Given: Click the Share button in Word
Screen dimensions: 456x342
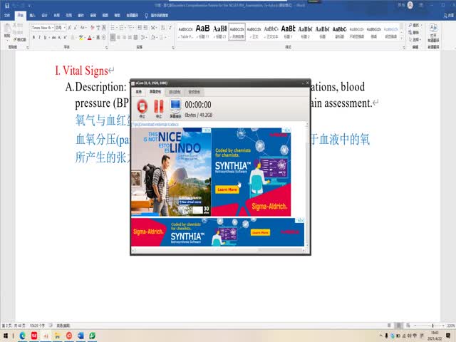Looking at the screenshot, I should [449, 16].
